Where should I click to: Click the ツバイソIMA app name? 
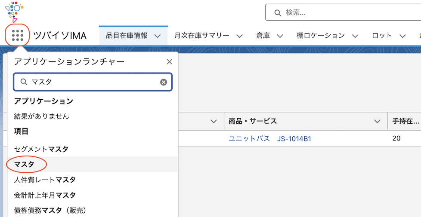click(x=59, y=36)
